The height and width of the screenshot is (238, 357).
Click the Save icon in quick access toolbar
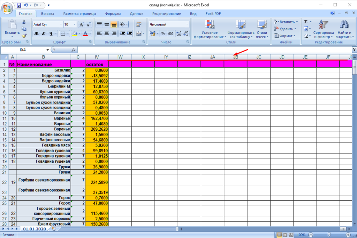19,5
